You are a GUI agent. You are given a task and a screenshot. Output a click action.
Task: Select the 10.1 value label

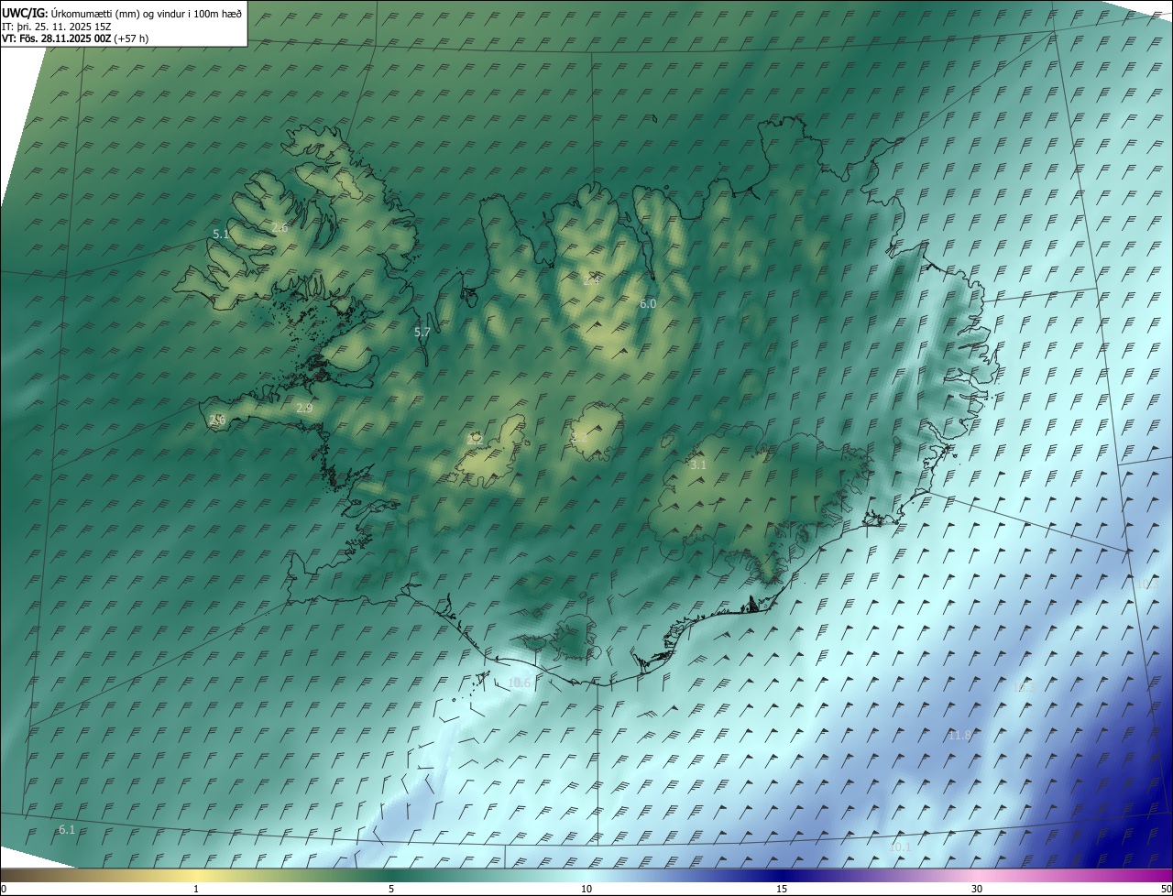click(900, 847)
